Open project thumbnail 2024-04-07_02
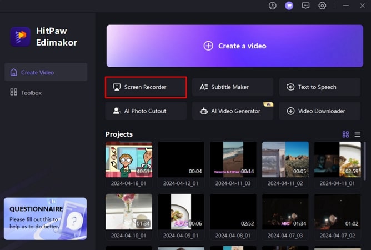The width and height of the screenshot is (371, 250). click(x=338, y=212)
